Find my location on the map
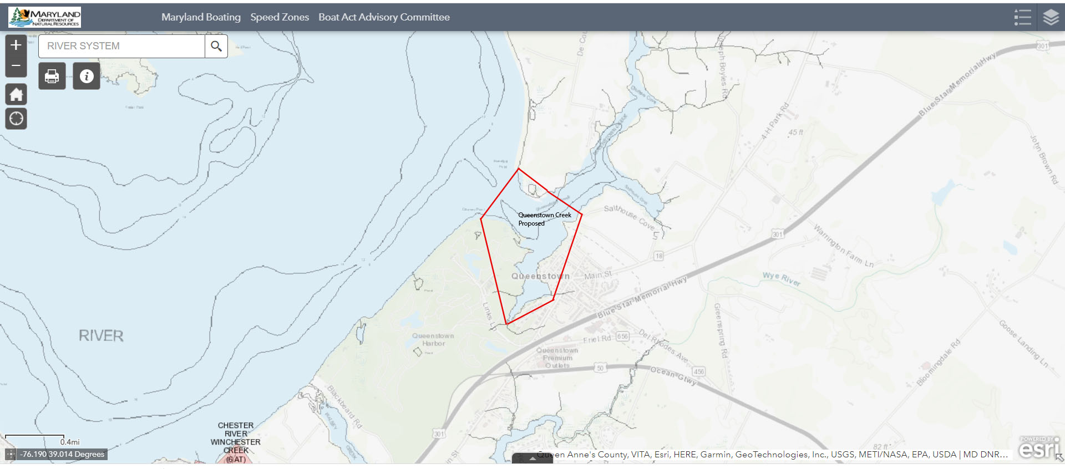Screen dimensions: 1065x469 pyautogui.click(x=16, y=119)
